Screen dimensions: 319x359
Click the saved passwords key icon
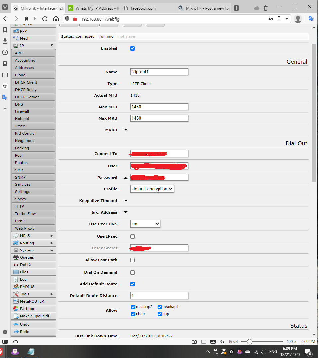click(x=271, y=19)
